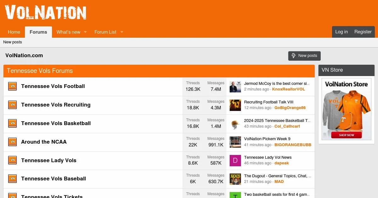Open the Jermod McCoy thread link
The width and height of the screenshot is (378, 198).
[x=277, y=84]
